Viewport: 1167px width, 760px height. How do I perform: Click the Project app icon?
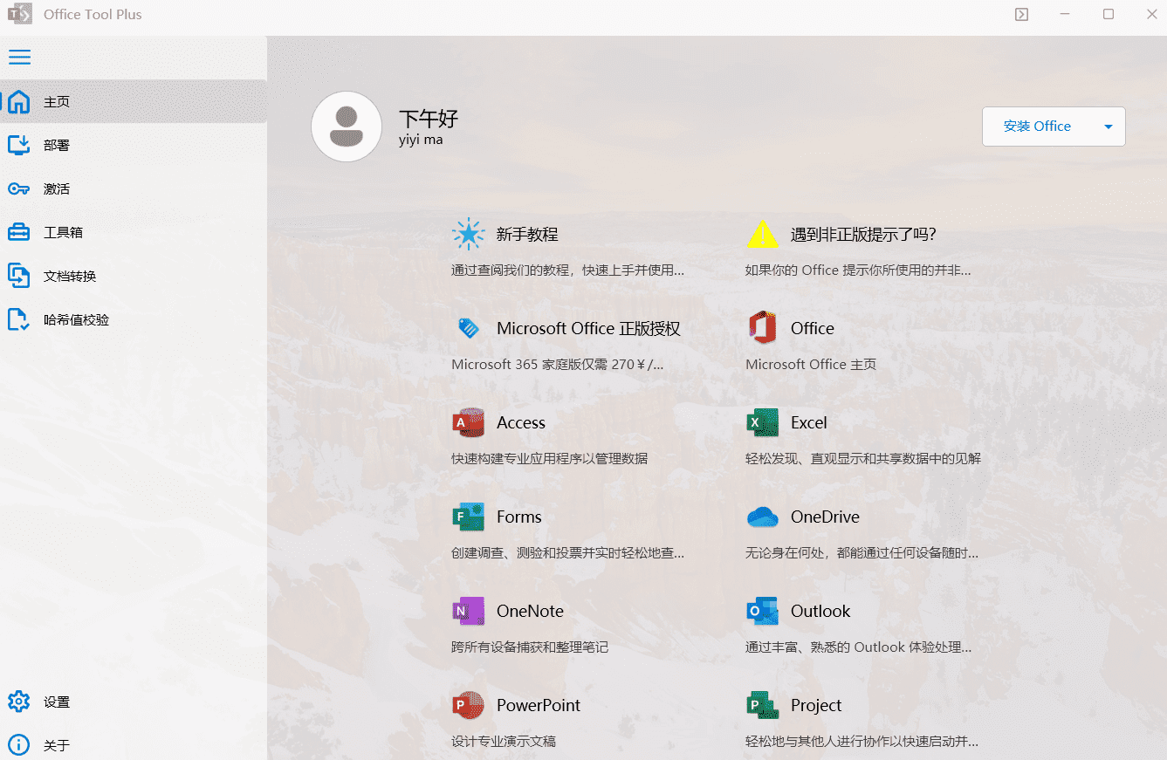point(763,705)
